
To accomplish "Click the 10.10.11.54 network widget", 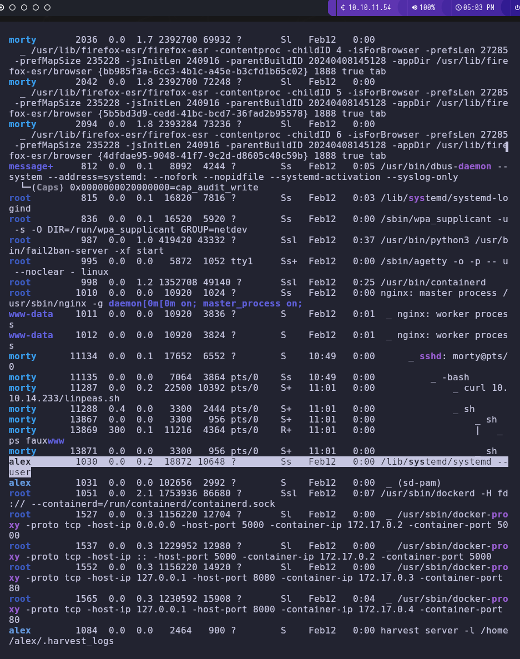I will 366,8.
